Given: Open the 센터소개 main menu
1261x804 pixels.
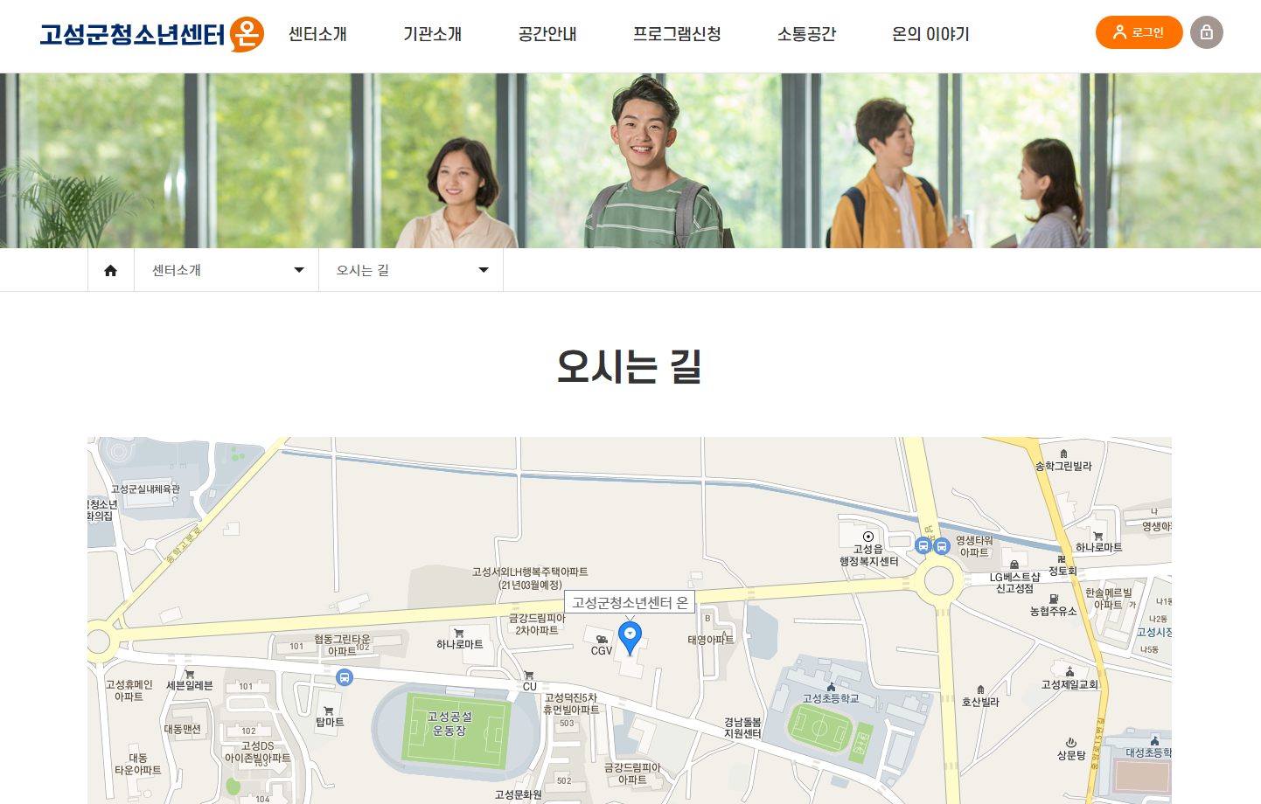Looking at the screenshot, I should pos(318,34).
